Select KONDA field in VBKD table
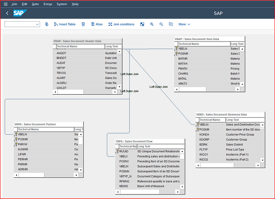The height and width of the screenshot is (199, 275). [x=204, y=135]
